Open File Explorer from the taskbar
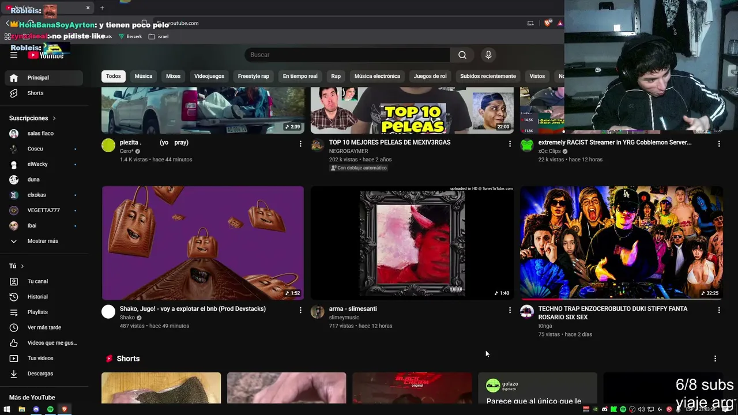Viewport: 738px width, 415px height. point(21,409)
